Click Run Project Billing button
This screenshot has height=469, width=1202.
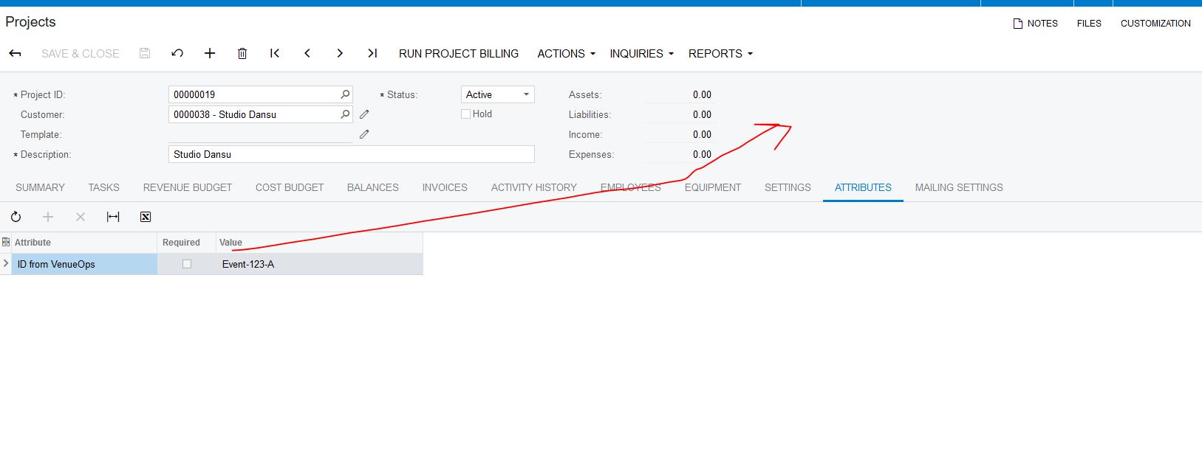coord(459,53)
